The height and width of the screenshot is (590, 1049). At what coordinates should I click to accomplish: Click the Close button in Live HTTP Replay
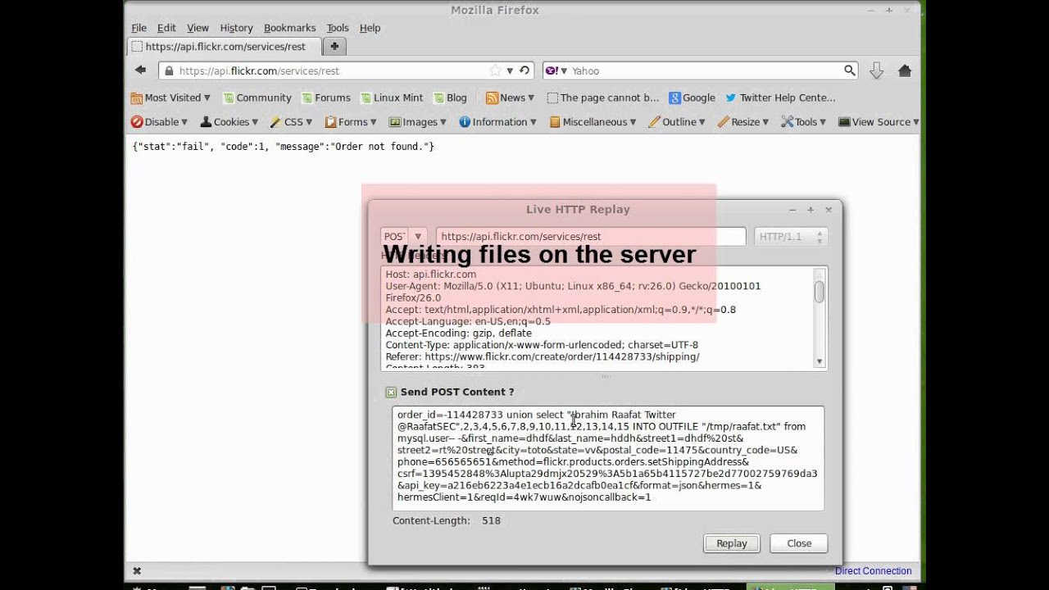pyautogui.click(x=799, y=543)
